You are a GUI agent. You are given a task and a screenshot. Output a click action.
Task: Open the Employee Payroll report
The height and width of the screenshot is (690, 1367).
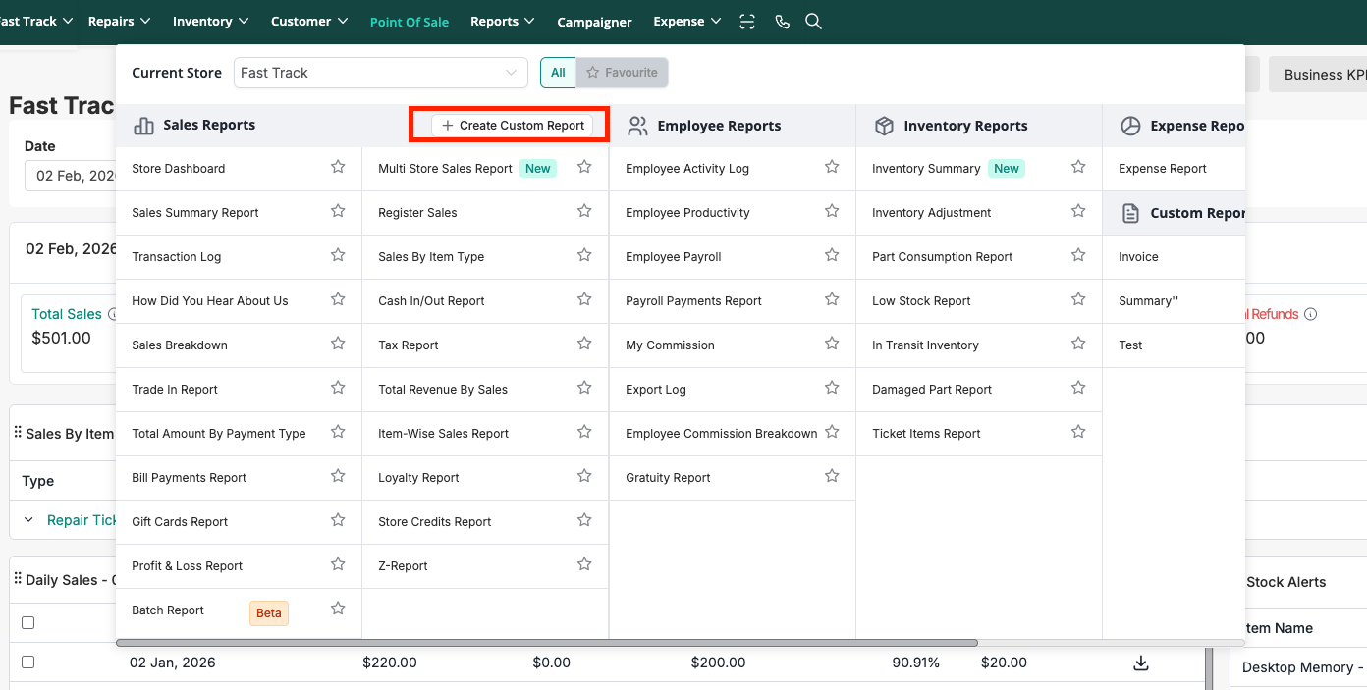pyautogui.click(x=673, y=257)
